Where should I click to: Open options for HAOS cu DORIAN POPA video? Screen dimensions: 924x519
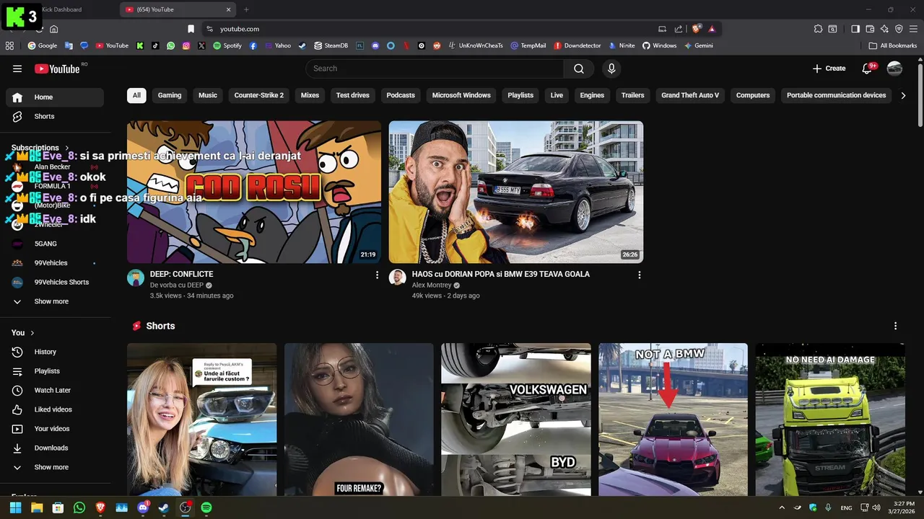pos(639,275)
